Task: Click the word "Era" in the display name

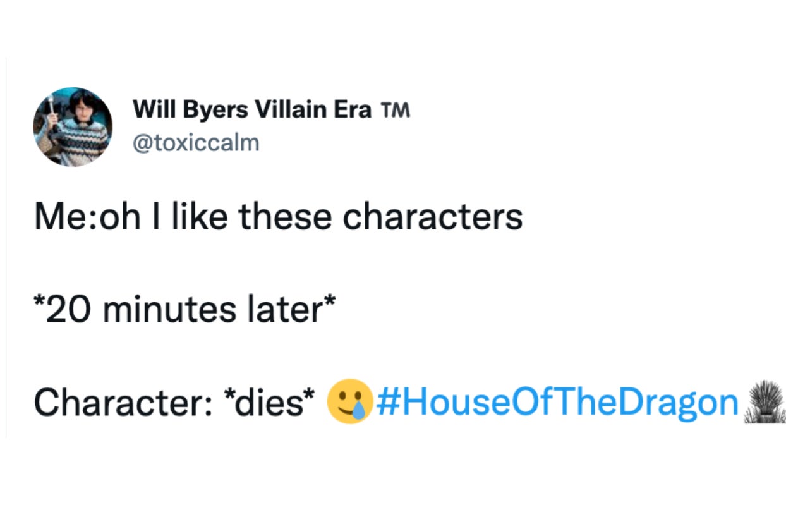Action: tap(356, 111)
